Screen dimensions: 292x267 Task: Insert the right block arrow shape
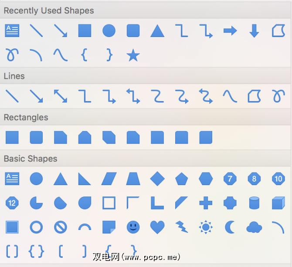[230, 30]
